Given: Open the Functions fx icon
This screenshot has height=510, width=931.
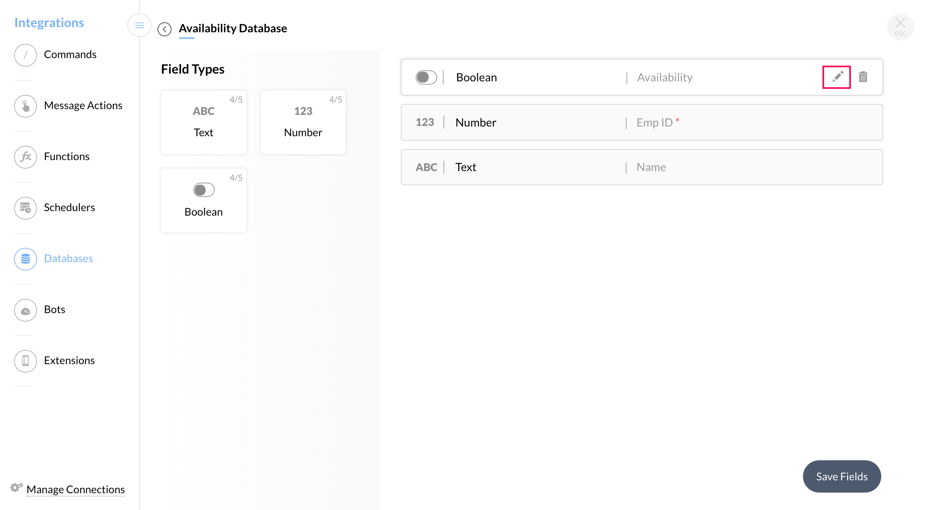Looking at the screenshot, I should (25, 157).
